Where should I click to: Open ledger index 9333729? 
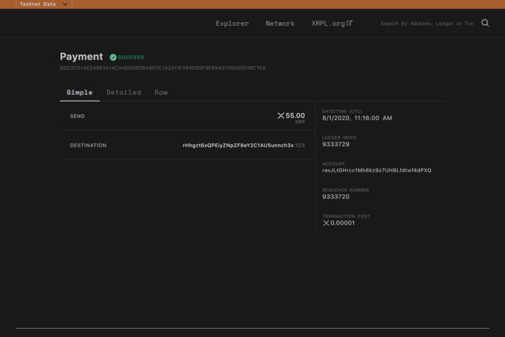click(x=336, y=144)
